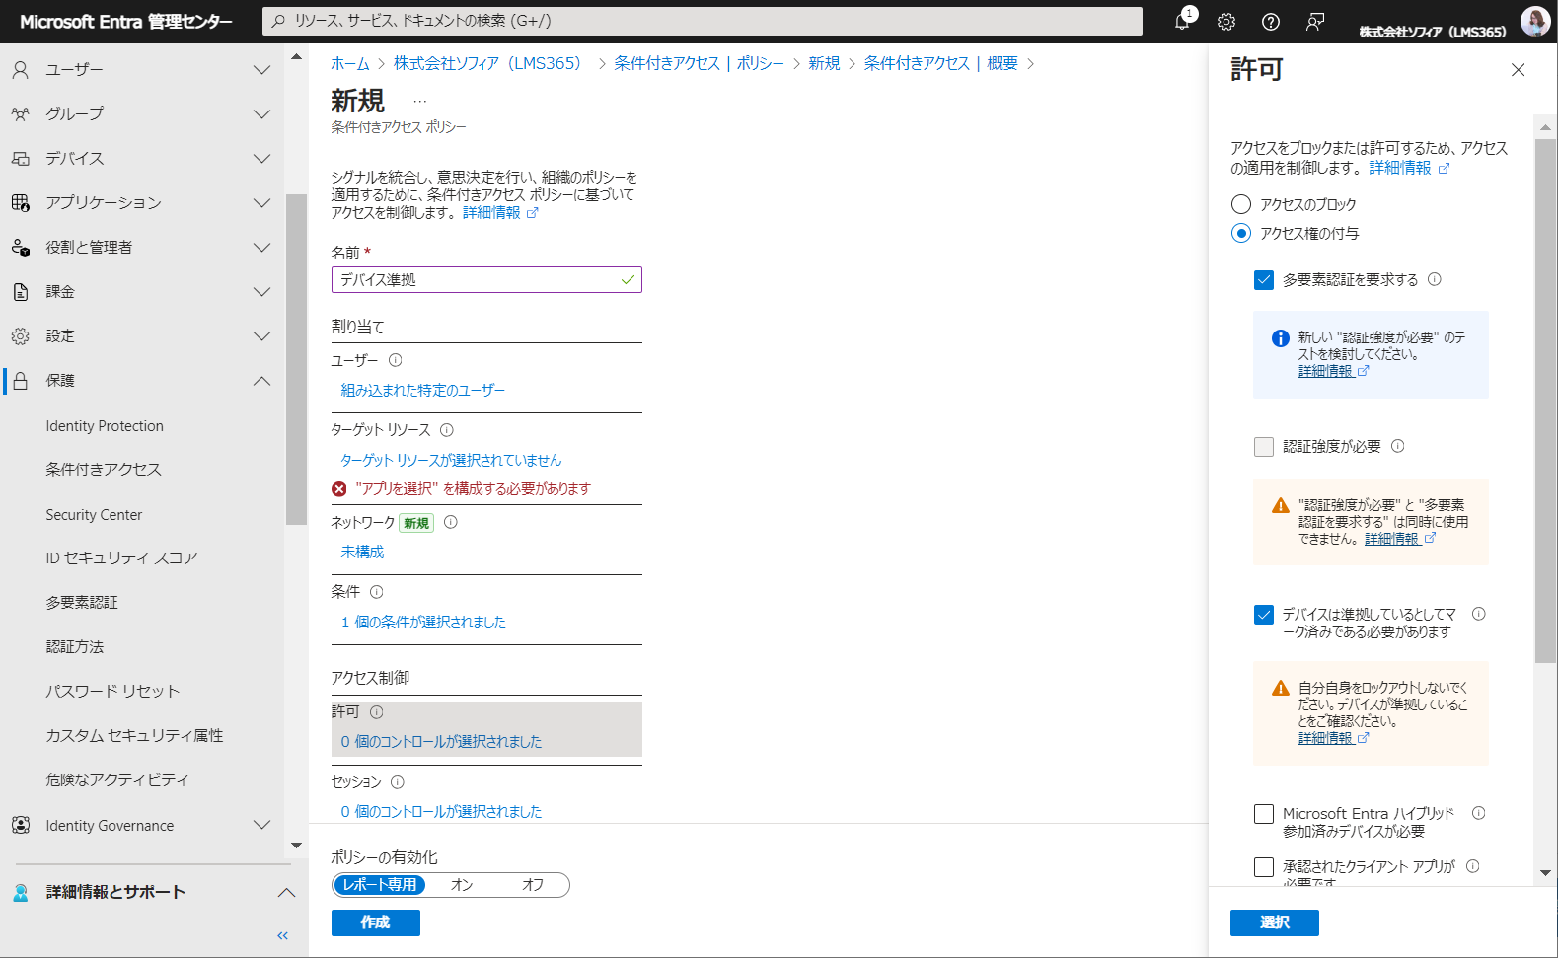Expand the ユーザー sidebar section chevron
This screenshot has height=958, width=1558.
(x=261, y=70)
